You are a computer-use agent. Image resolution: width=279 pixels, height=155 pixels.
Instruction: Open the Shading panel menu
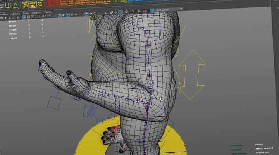pyautogui.click(x=3, y=14)
